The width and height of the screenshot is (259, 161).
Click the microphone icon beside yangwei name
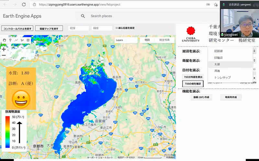[222, 35]
